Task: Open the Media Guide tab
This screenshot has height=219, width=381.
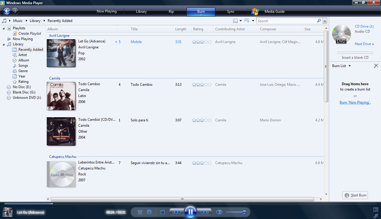Action: point(274,12)
